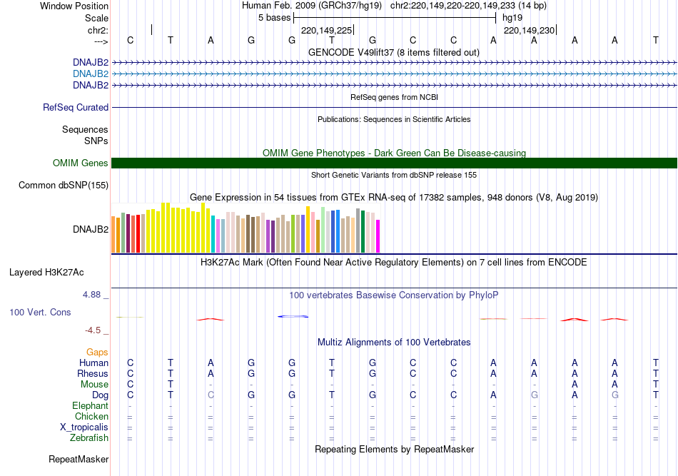
Task: Click the 220,149,225 coordinate marker
Action: pyautogui.click(x=326, y=30)
